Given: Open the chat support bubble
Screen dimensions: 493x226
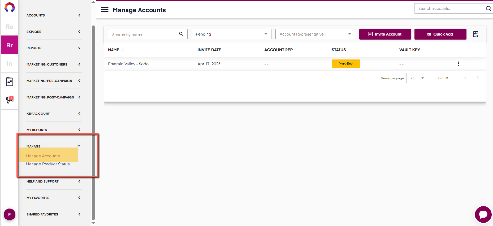Looking at the screenshot, I should pyautogui.click(x=483, y=215).
